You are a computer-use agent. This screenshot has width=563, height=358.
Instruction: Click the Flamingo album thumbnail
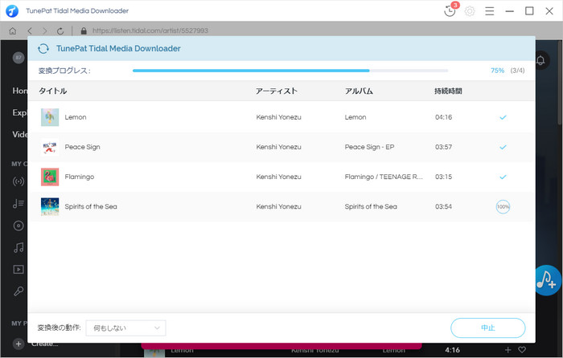point(50,177)
